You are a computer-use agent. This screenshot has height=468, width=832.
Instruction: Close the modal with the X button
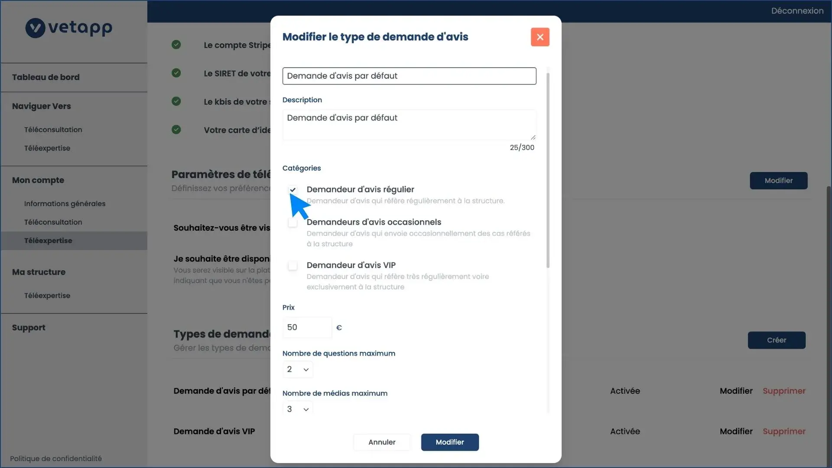pos(540,37)
